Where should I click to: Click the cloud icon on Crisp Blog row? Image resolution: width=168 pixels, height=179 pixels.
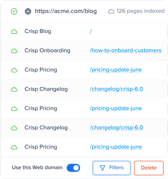(14, 31)
